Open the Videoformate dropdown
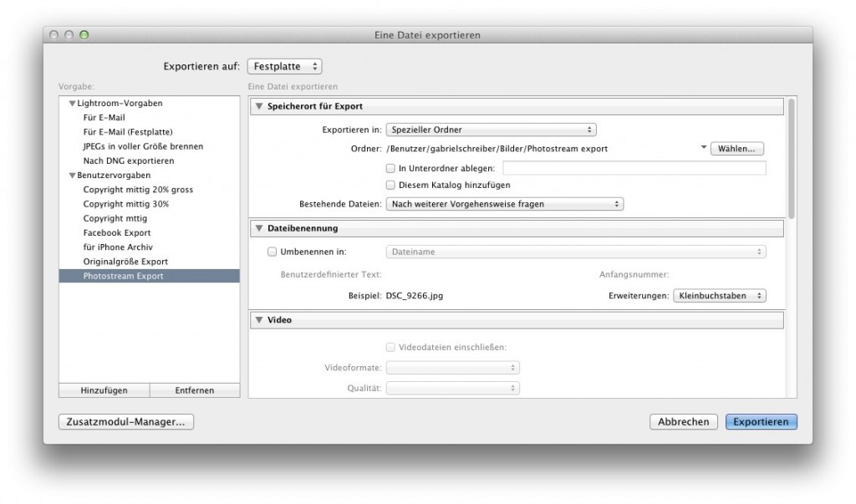This screenshot has width=856, height=504. (x=452, y=368)
